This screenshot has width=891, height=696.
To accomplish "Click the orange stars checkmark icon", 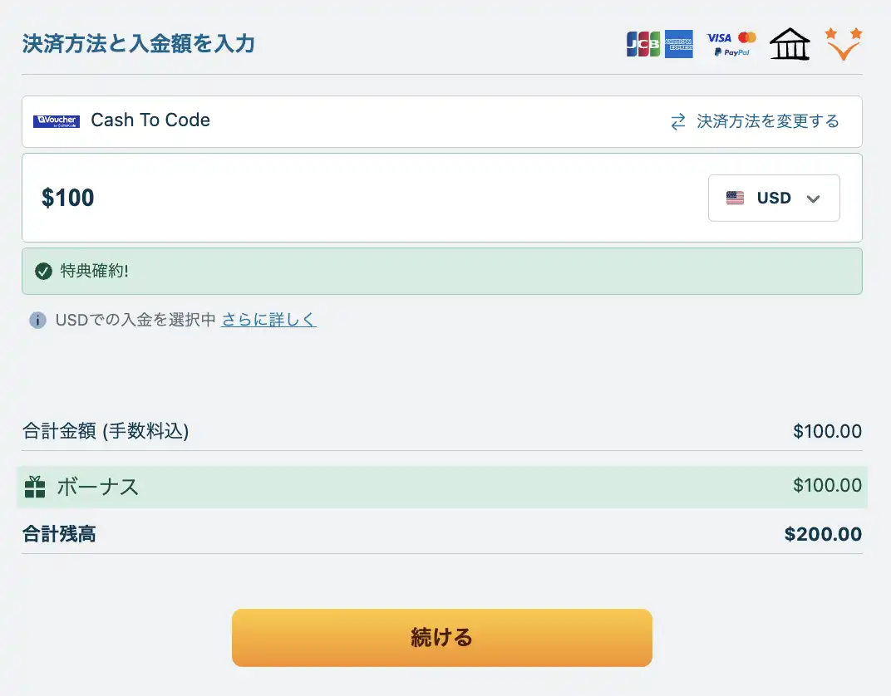I will 844,45.
